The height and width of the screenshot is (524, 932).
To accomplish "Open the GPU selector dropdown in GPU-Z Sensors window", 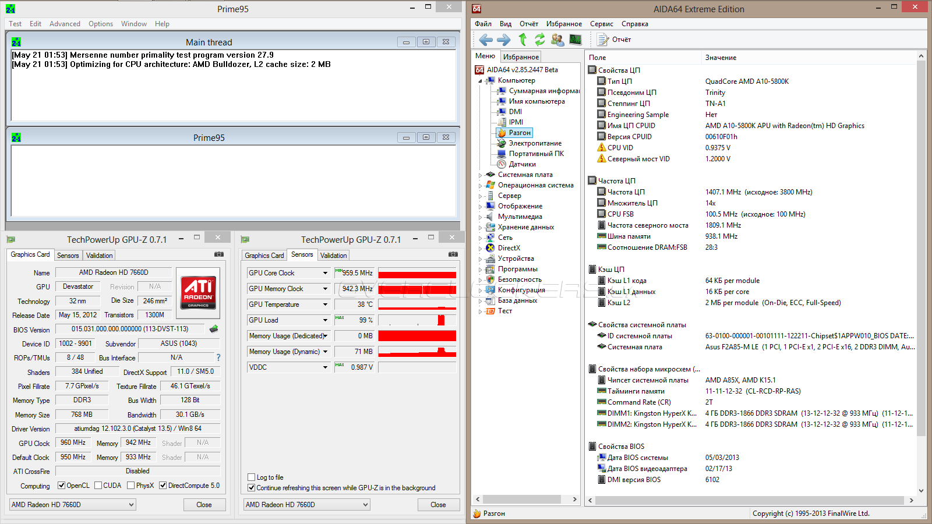I will click(x=307, y=505).
